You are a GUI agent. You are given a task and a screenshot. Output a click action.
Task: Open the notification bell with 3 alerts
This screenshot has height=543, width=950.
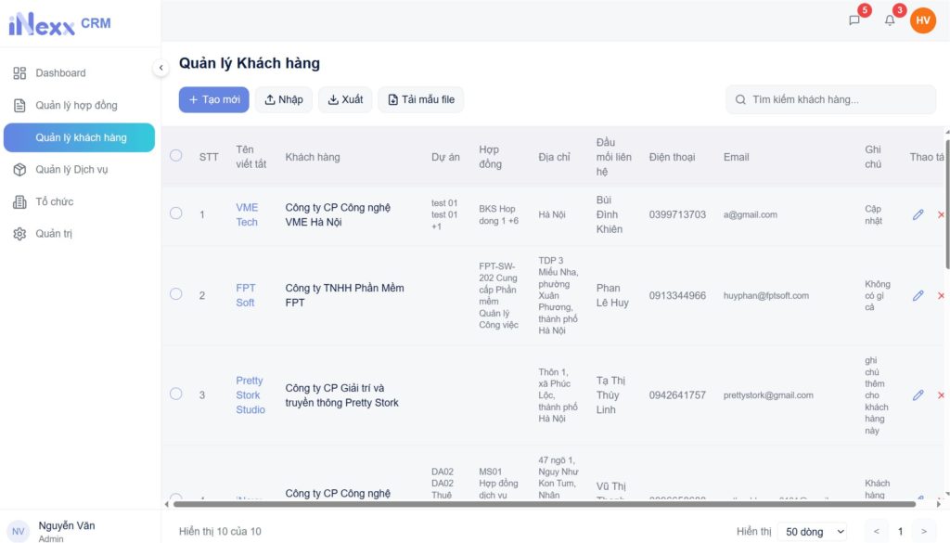coord(889,19)
